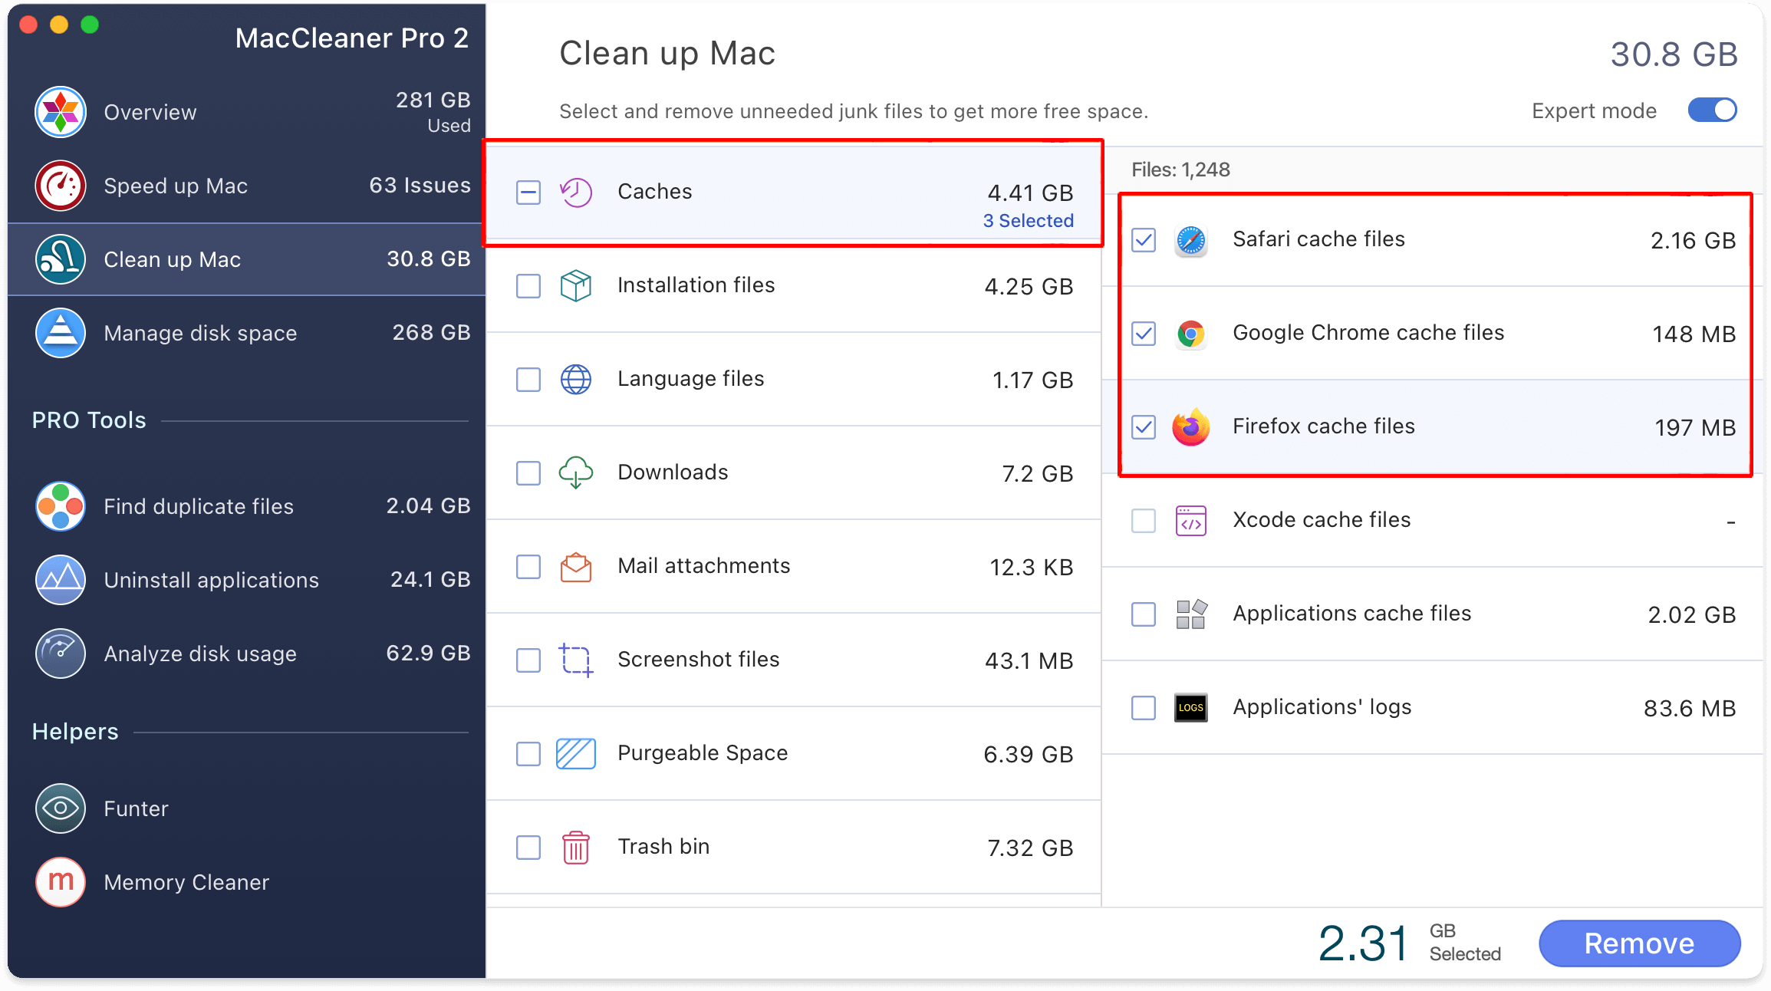Click the Mail attachments envelope icon
The height and width of the screenshot is (991, 1771).
click(576, 567)
